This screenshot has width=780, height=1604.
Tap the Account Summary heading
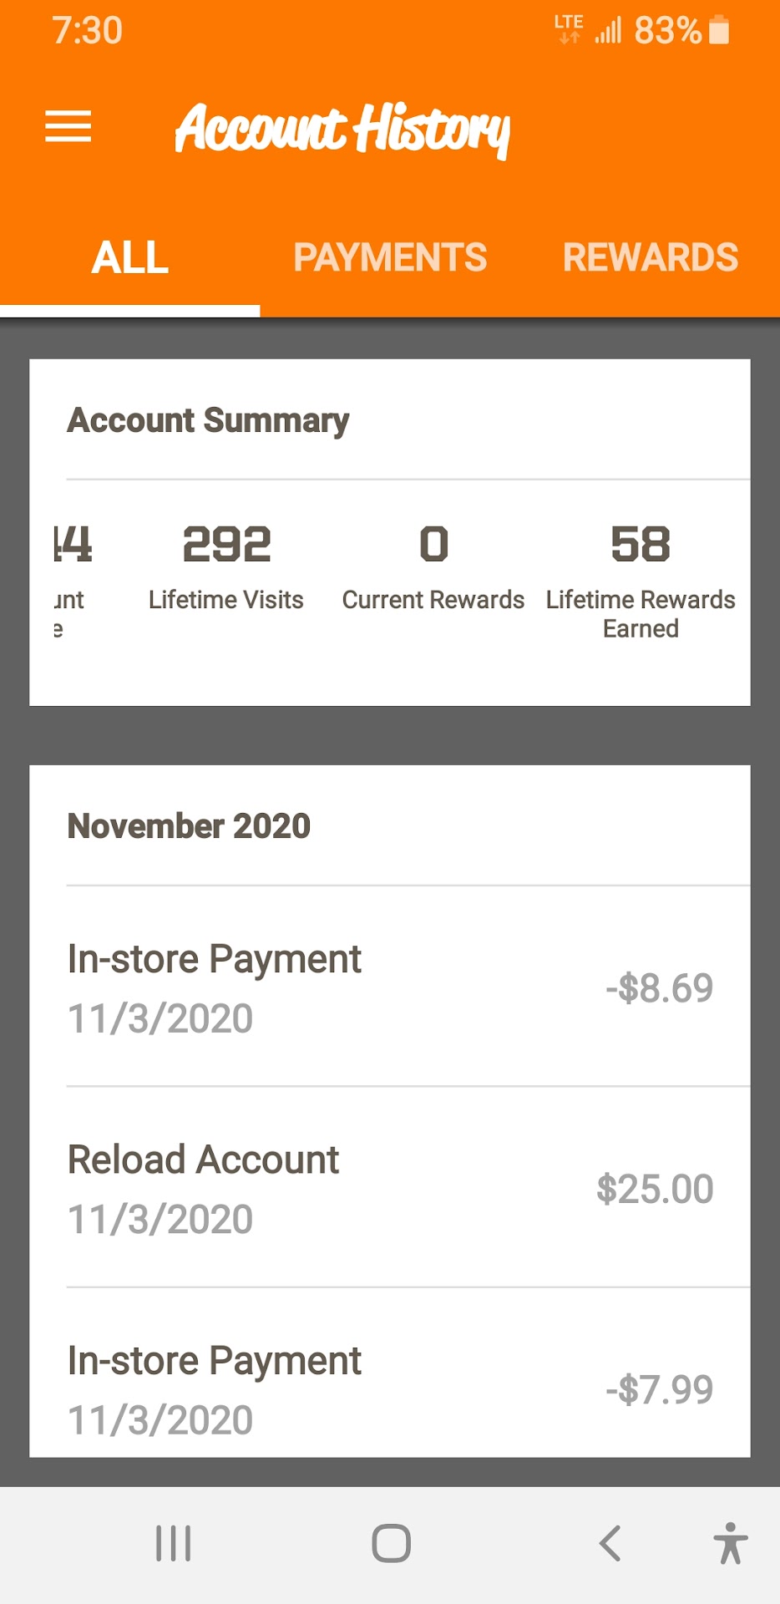pyautogui.click(x=208, y=420)
